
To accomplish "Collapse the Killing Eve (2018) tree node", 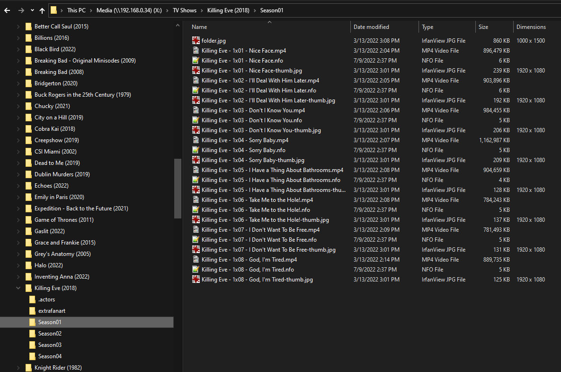I will pos(18,288).
